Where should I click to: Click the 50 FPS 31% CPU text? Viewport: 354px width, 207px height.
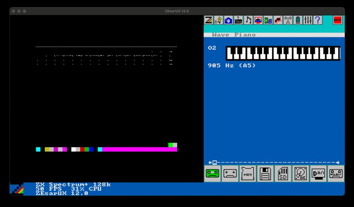tap(68, 189)
